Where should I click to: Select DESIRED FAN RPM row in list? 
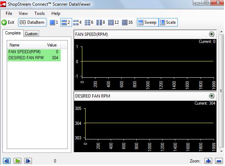[x=34, y=58]
